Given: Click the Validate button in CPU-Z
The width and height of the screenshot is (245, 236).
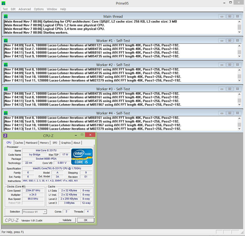Looking at the screenshot, I should [67, 220].
